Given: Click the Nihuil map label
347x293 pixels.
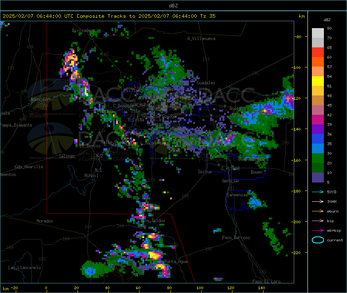Looking at the screenshot, I should click(91, 176).
